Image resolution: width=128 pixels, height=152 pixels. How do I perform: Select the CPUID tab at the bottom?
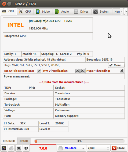24,141
